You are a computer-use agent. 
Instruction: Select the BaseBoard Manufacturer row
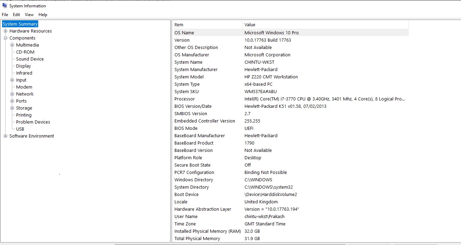pyautogui.click(x=290, y=135)
